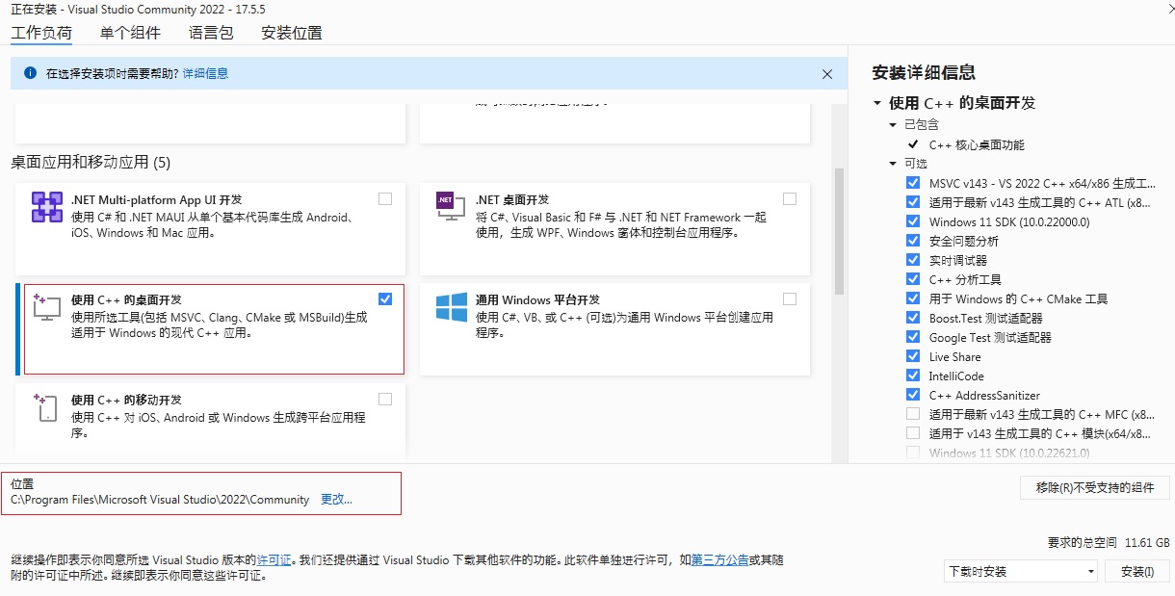Click the .NET 桌面开发 workload icon
The image size is (1175, 596).
coord(451,208)
